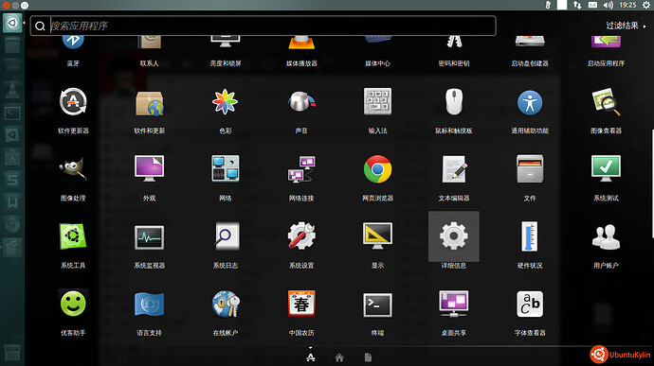
Task: Launch 文本编辑器 text editor
Action: pyautogui.click(x=454, y=169)
